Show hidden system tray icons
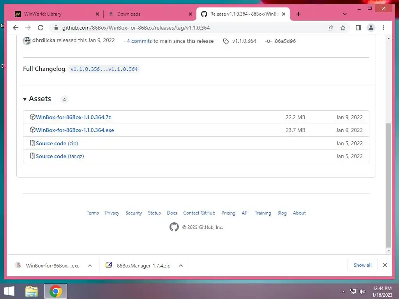Viewport: 399px width, 299px height. tap(344, 292)
